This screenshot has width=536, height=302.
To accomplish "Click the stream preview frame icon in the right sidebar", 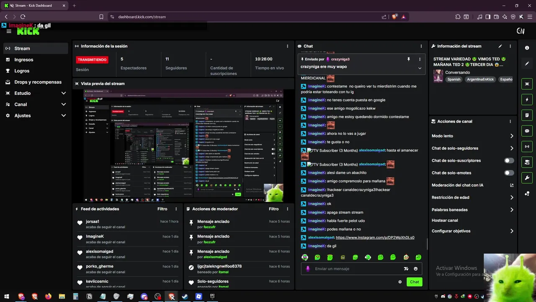I will (527, 84).
